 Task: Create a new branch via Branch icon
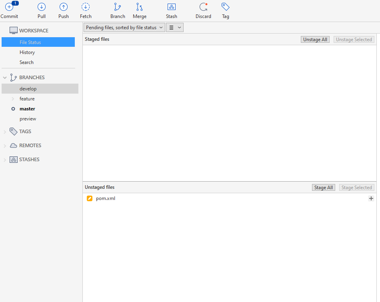click(x=118, y=7)
